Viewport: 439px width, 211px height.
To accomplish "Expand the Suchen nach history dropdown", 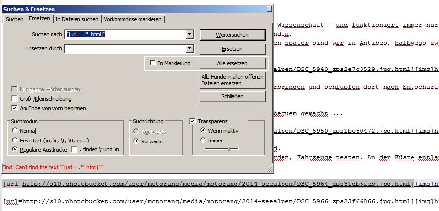I will coord(189,35).
